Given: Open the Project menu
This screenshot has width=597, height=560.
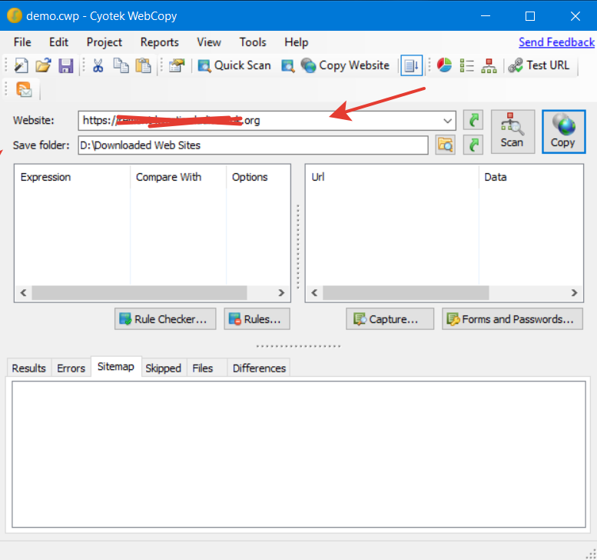Looking at the screenshot, I should (x=104, y=42).
